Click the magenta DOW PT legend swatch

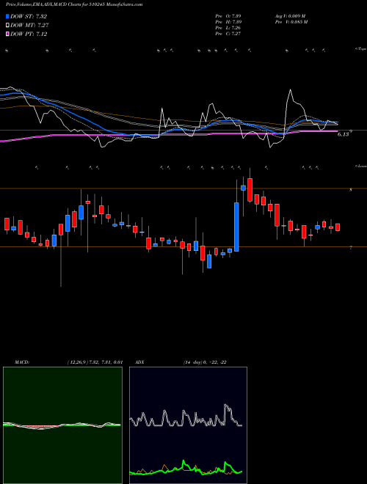point(7,34)
